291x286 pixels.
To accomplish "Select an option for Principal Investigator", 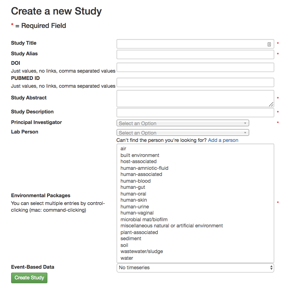I will (183, 123).
